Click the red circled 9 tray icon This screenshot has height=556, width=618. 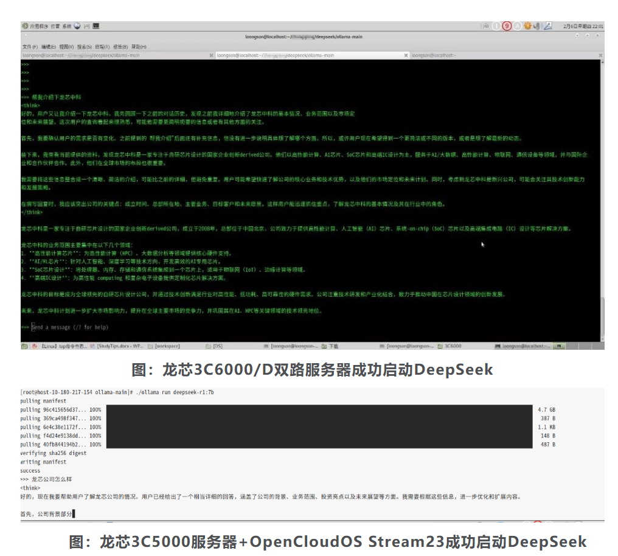[x=507, y=26]
